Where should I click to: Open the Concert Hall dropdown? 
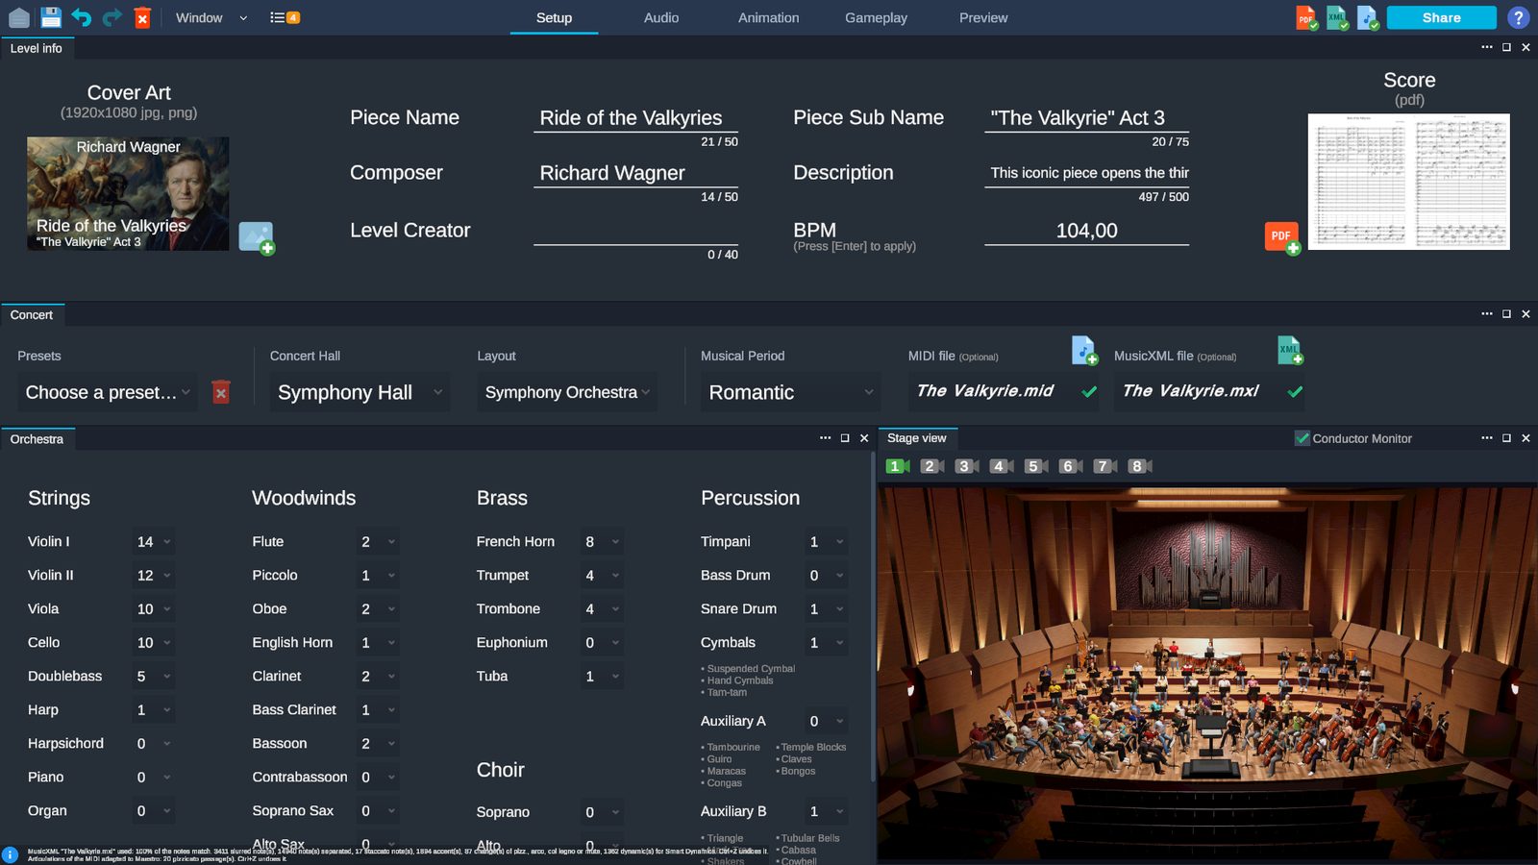pos(360,392)
